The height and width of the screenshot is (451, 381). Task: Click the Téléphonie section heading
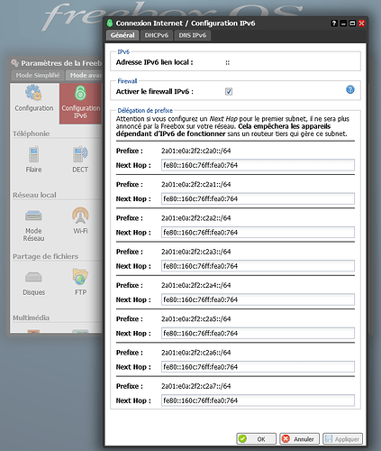[x=31, y=133]
